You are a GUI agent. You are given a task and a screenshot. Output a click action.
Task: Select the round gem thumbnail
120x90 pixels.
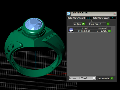coord(71,30)
